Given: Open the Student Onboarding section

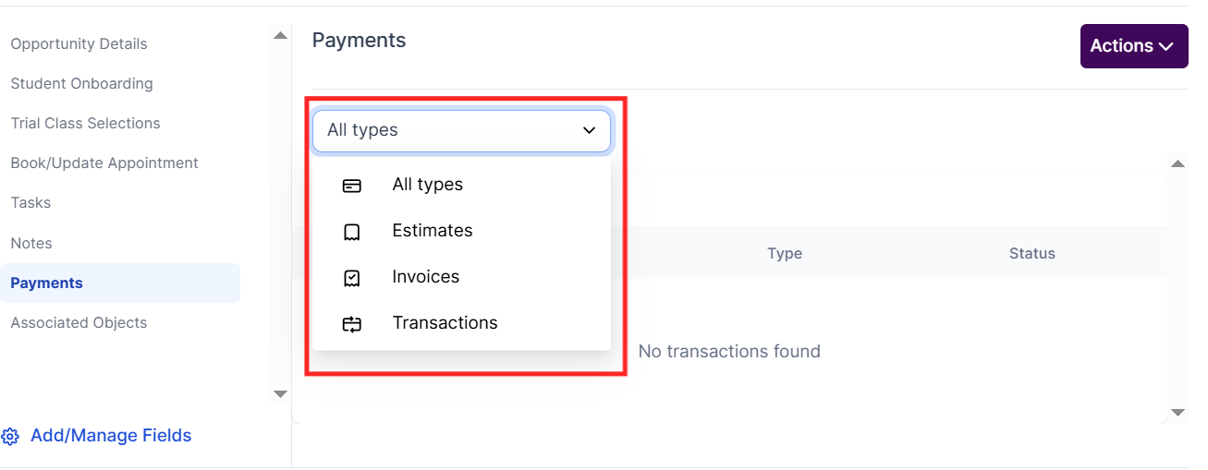Looking at the screenshot, I should [81, 83].
